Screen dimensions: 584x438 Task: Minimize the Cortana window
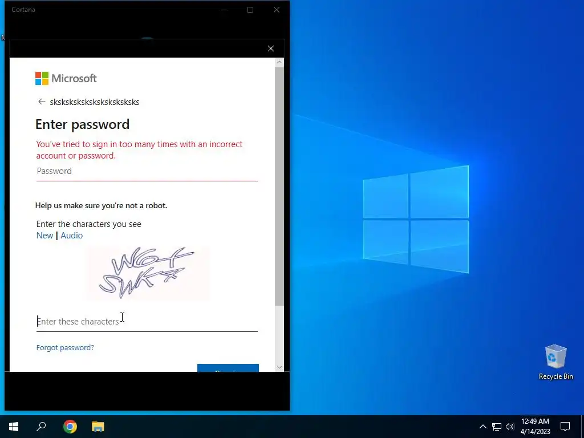coord(224,10)
